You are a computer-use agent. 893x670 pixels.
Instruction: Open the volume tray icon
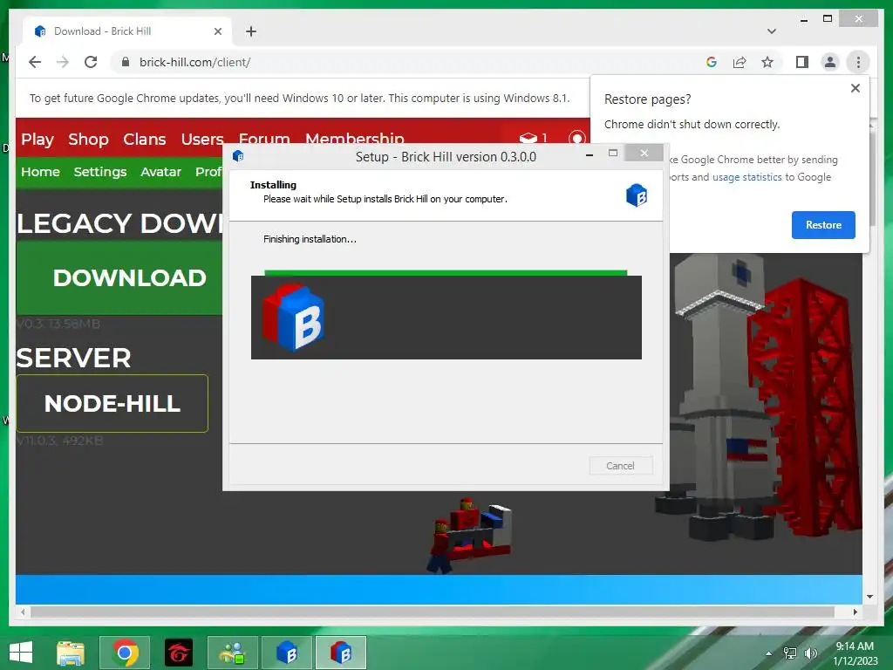[x=810, y=653]
